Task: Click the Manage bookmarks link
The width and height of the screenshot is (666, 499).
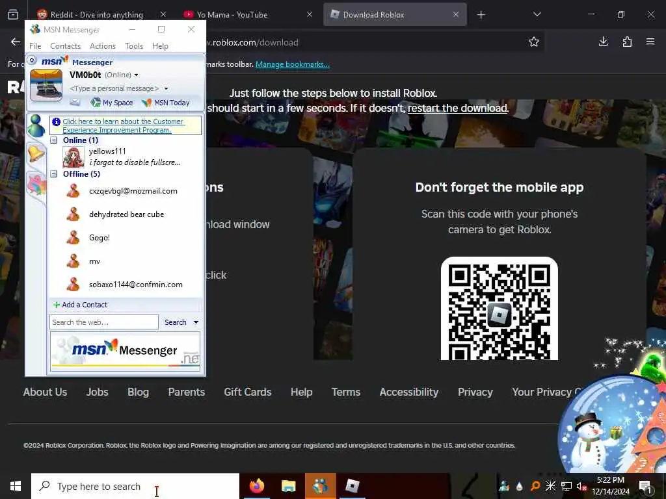Action: click(292, 64)
